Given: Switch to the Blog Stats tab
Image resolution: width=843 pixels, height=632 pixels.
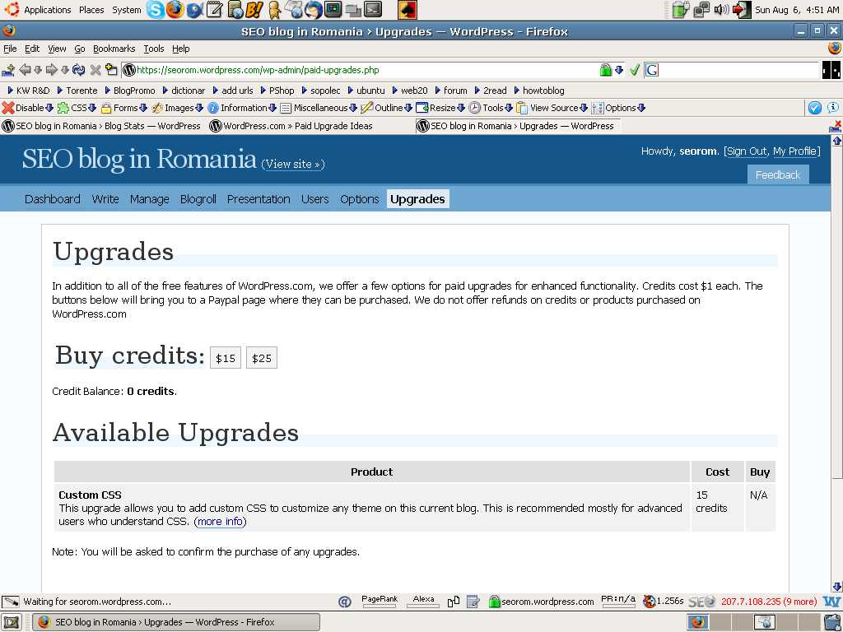Looking at the screenshot, I should point(101,126).
